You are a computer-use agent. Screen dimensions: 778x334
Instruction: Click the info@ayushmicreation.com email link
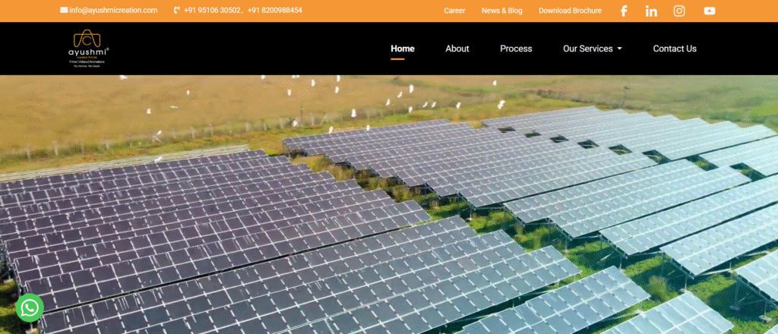coord(113,10)
